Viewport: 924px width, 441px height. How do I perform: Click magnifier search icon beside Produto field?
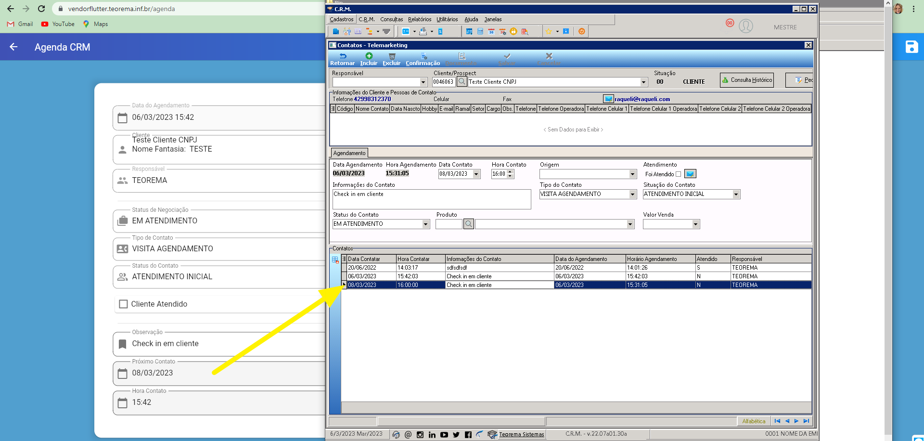pyautogui.click(x=469, y=224)
